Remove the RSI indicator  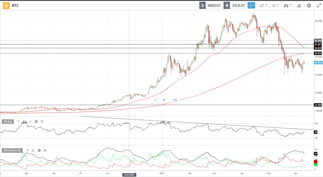(x=42, y=122)
